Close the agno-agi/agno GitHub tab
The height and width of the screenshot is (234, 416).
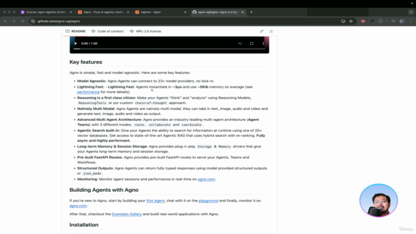point(242,12)
